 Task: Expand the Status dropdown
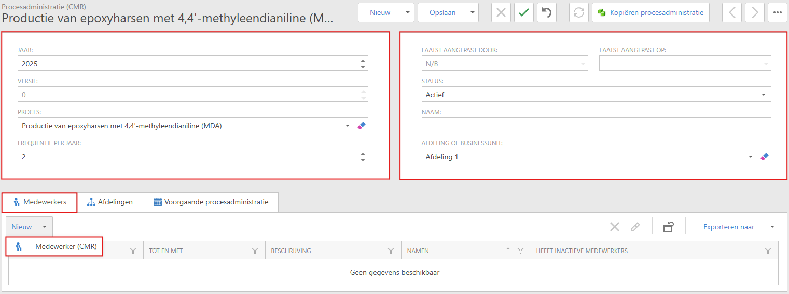tap(763, 95)
